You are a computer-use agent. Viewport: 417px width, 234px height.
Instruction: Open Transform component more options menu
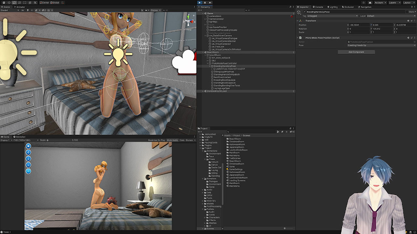point(414,20)
